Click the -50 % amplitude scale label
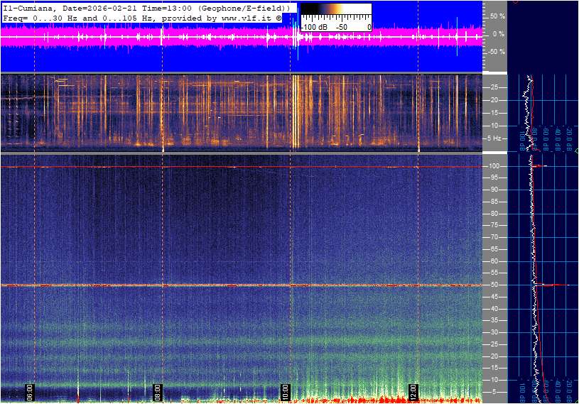Viewport: 579px width, 404px height. click(x=497, y=52)
